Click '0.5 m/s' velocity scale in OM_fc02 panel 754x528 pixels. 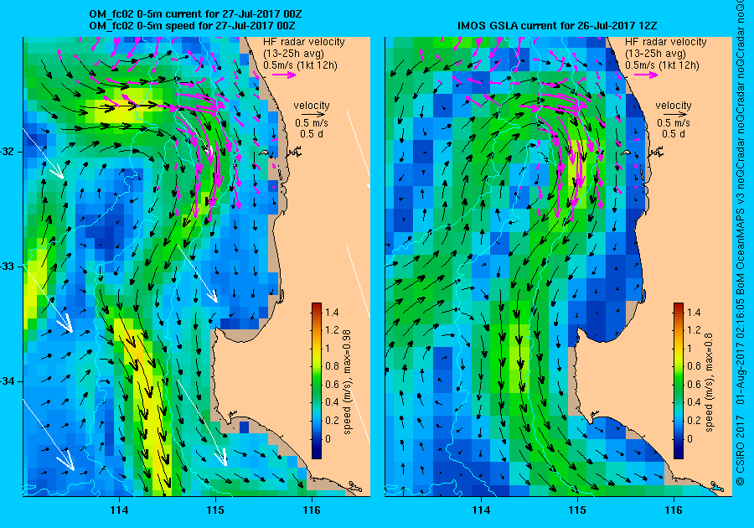312,123
